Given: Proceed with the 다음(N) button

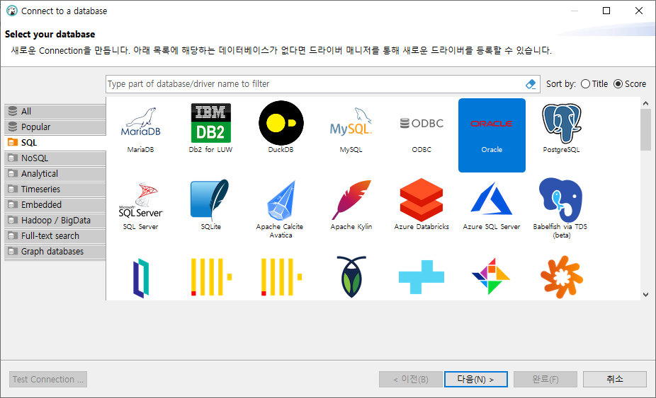Looking at the screenshot, I should click(x=475, y=379).
